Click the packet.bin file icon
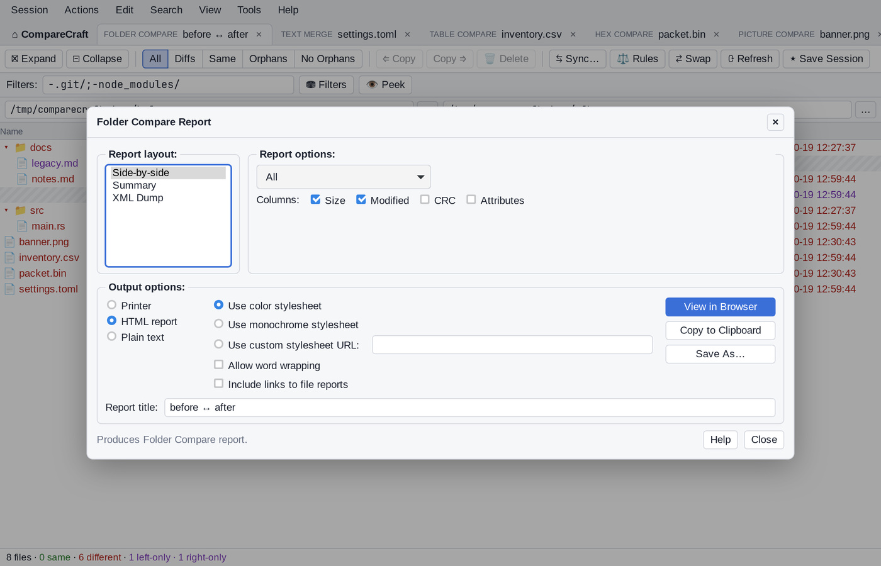The height and width of the screenshot is (566, 881). [9, 273]
